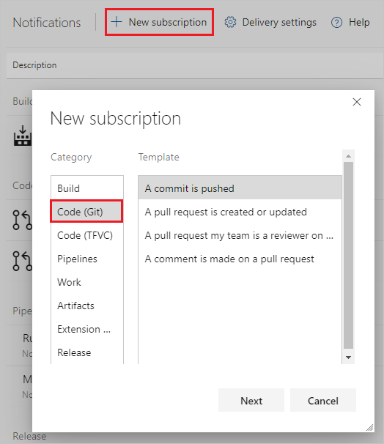Click the Next button

251,400
